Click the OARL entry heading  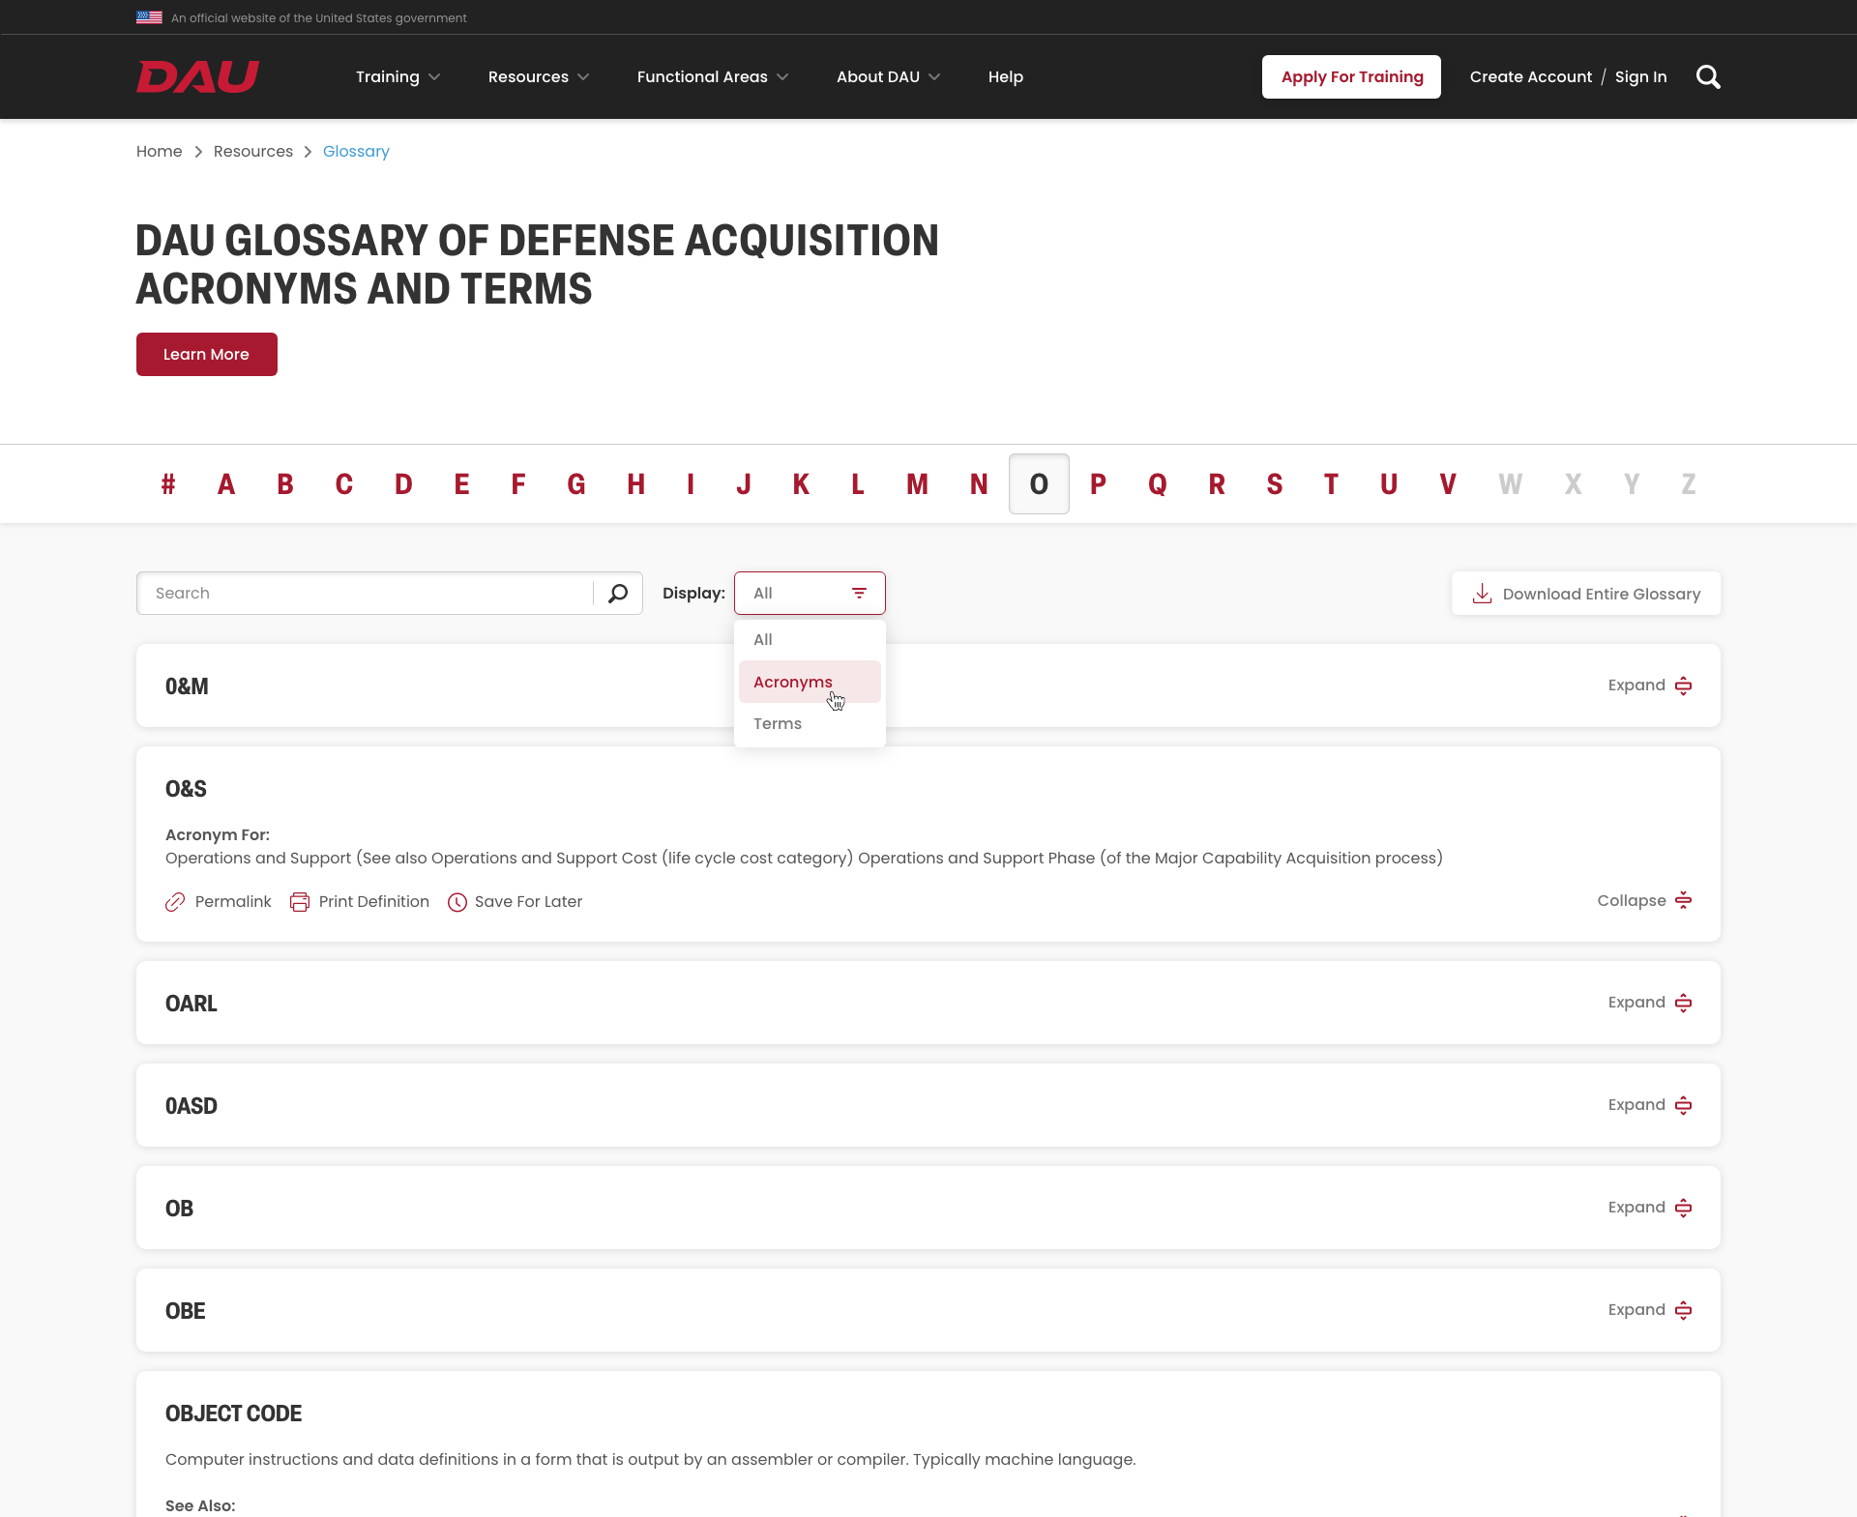(192, 1004)
